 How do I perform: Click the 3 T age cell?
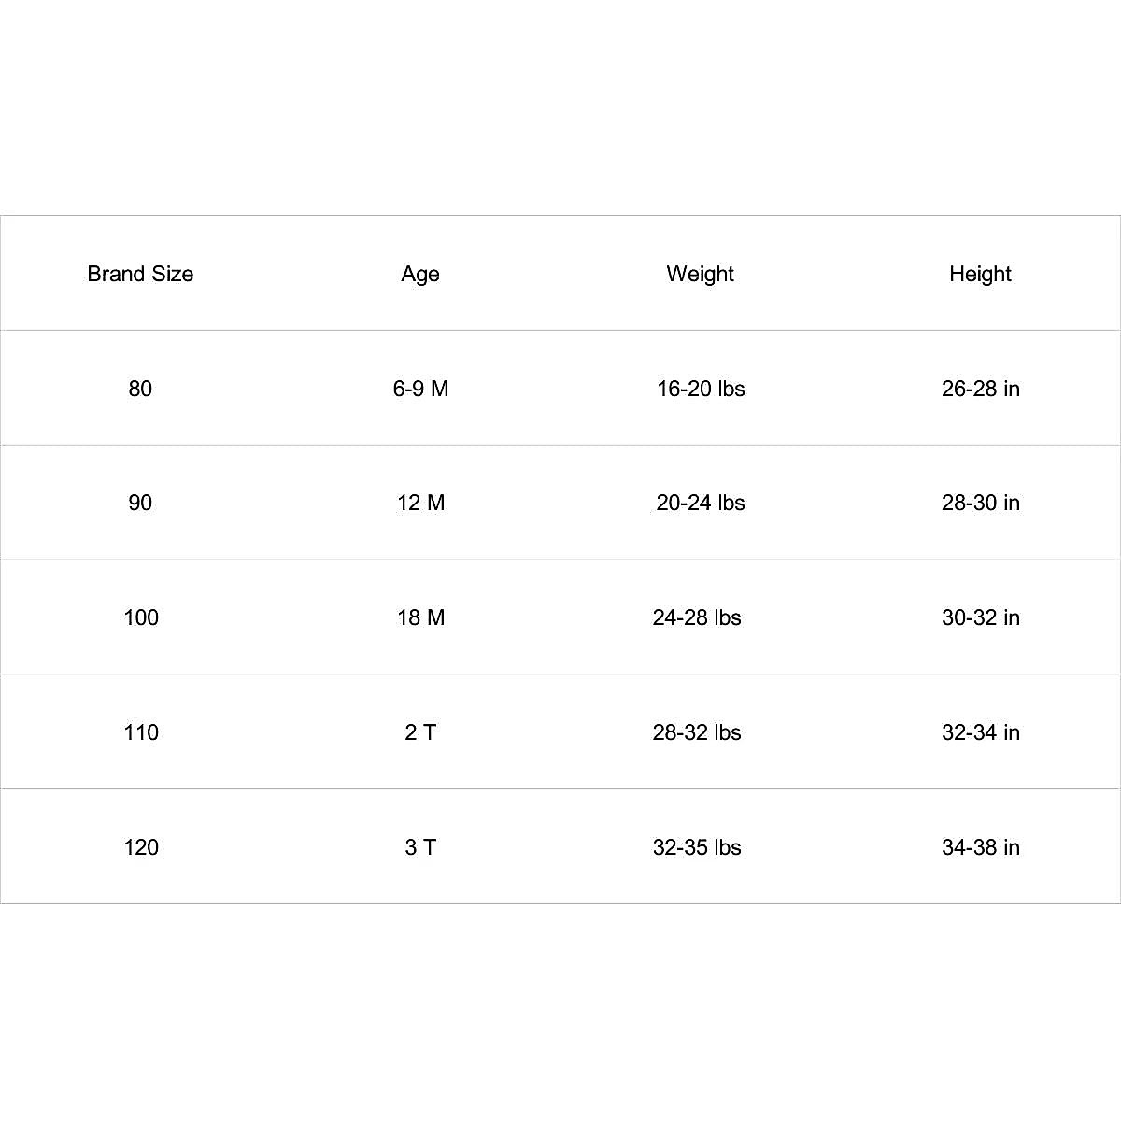point(420,847)
